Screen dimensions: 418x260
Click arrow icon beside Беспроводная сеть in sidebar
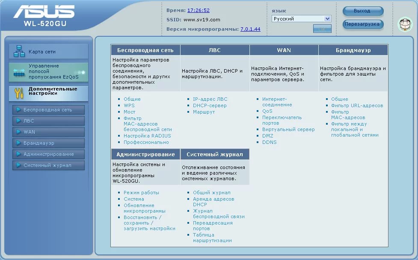coord(18,110)
